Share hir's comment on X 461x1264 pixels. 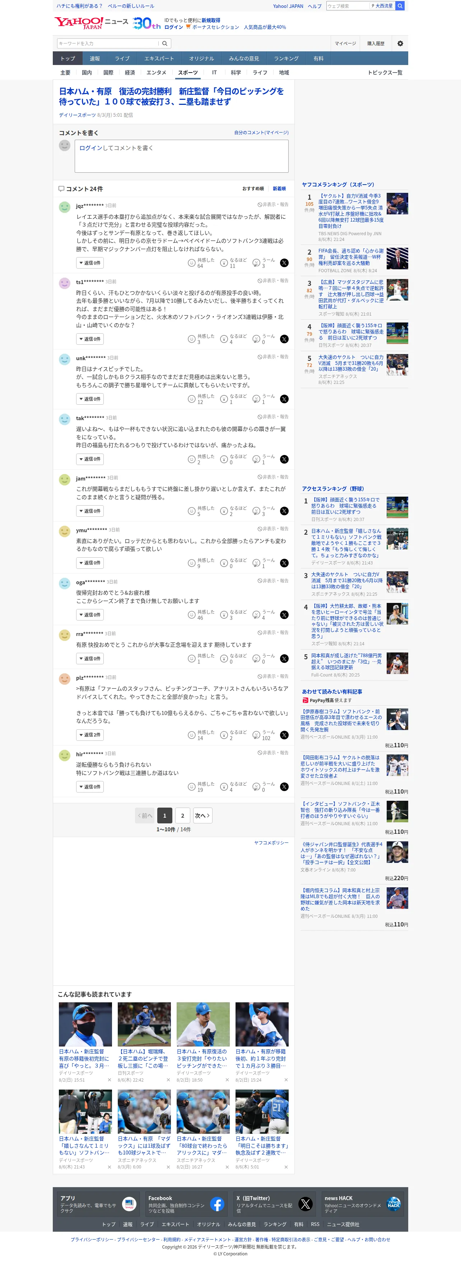[x=284, y=786]
